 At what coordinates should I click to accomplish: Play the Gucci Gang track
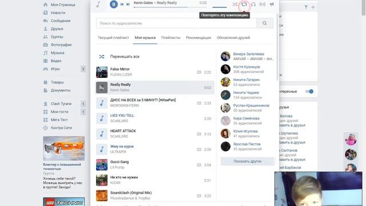[x=155, y=165]
